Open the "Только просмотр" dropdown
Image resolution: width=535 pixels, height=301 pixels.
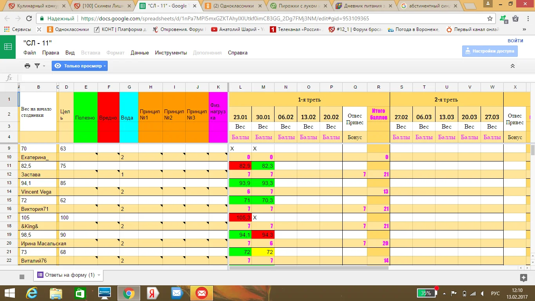[80, 66]
